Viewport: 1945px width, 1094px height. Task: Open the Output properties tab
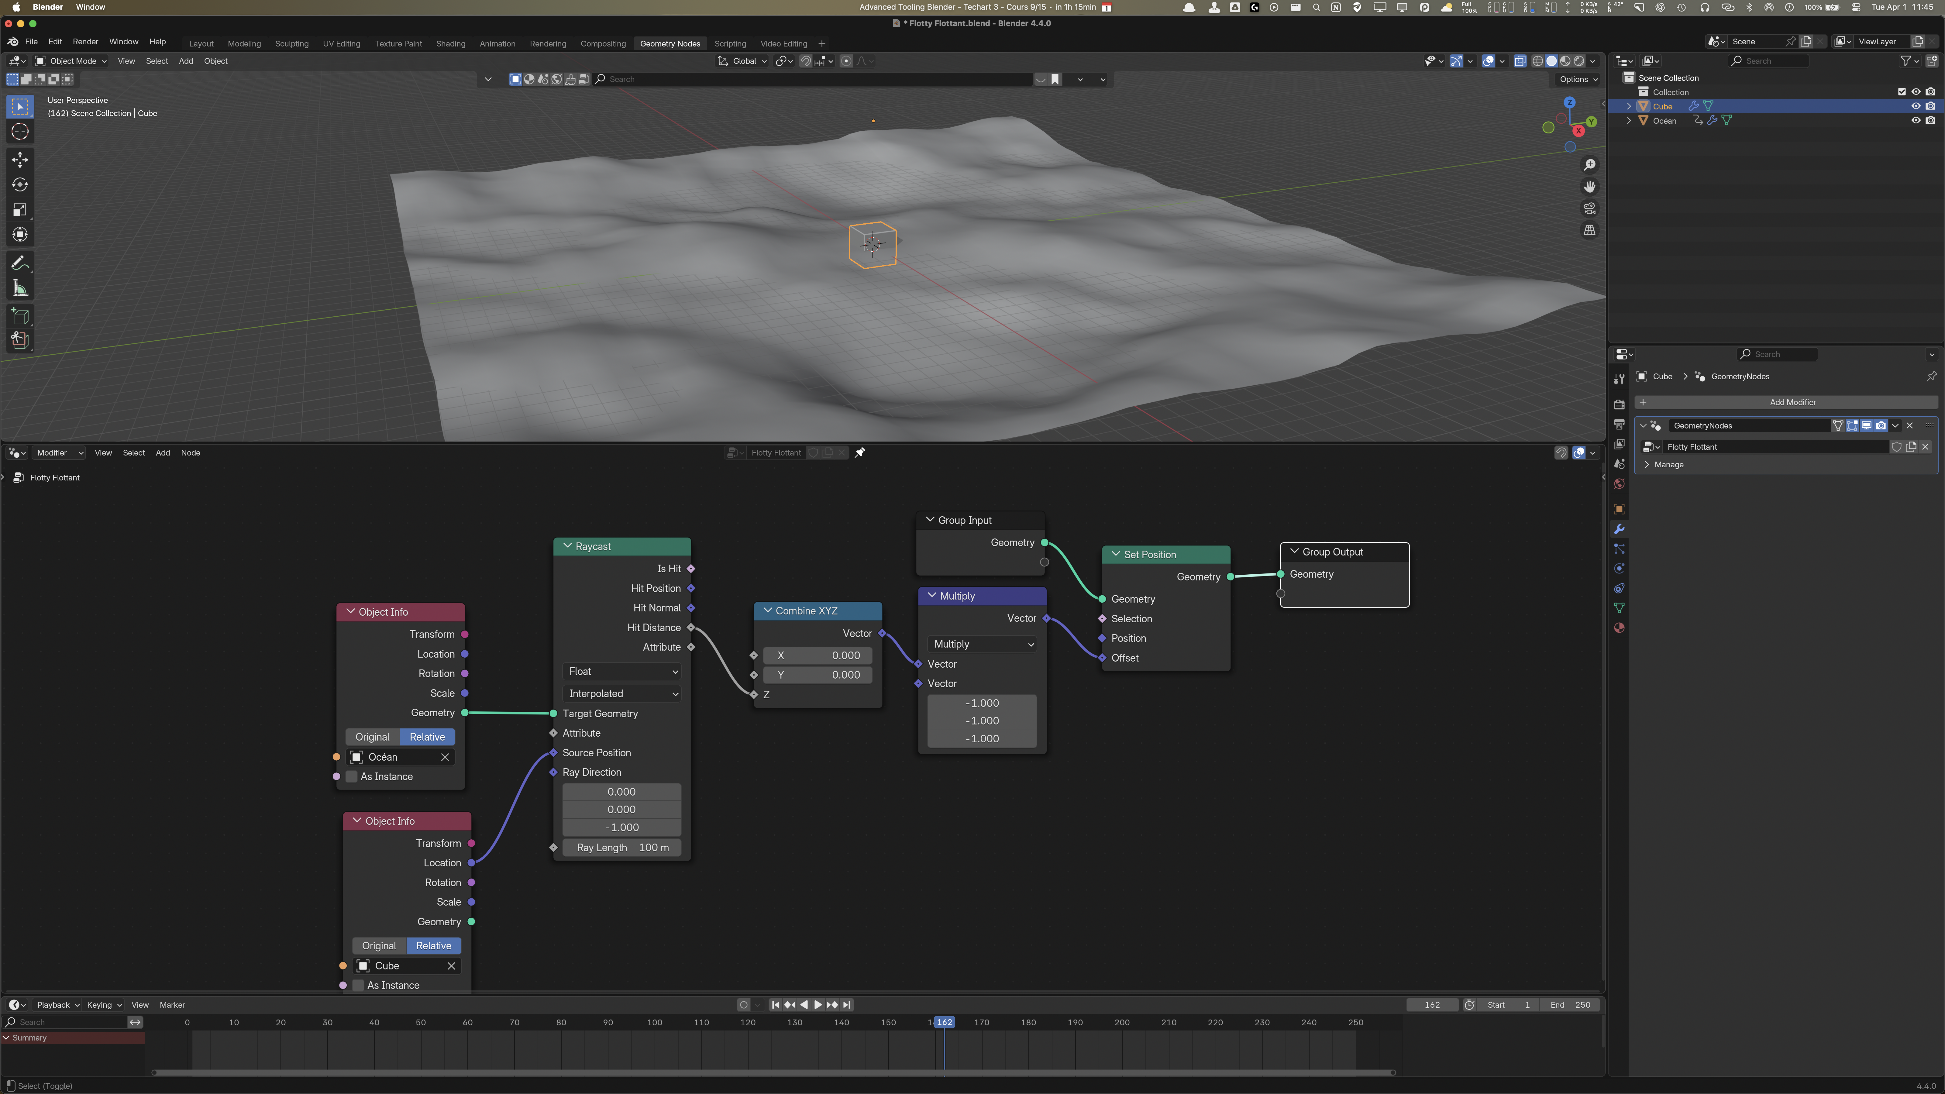tap(1619, 424)
